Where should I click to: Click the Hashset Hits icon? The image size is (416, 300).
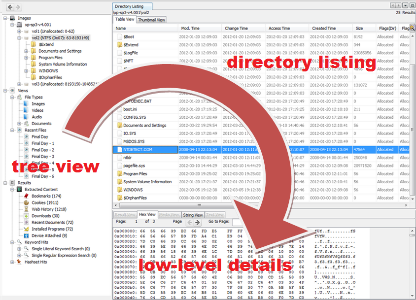point(19,262)
